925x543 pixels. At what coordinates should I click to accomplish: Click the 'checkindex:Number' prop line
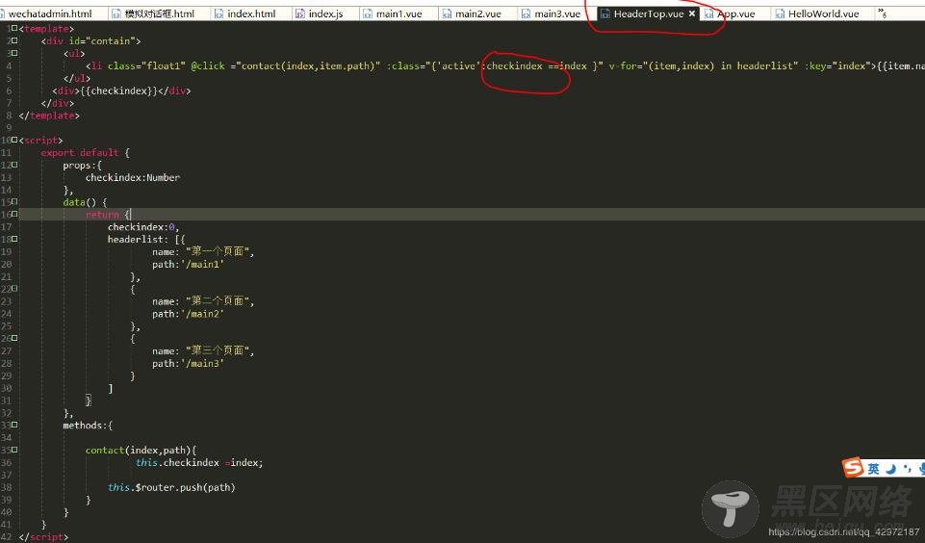[133, 177]
